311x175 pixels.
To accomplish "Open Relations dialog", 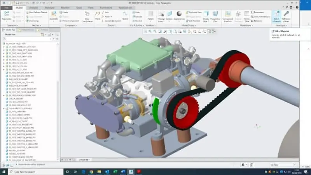I will 257,21.
